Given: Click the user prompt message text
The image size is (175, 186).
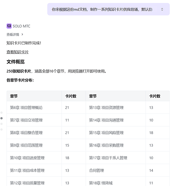Looking at the screenshot, I should [x=102, y=9].
